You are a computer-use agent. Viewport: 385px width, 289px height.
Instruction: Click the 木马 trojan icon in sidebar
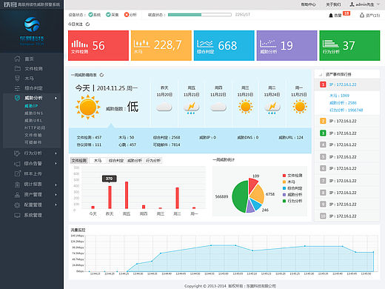(x=17, y=79)
